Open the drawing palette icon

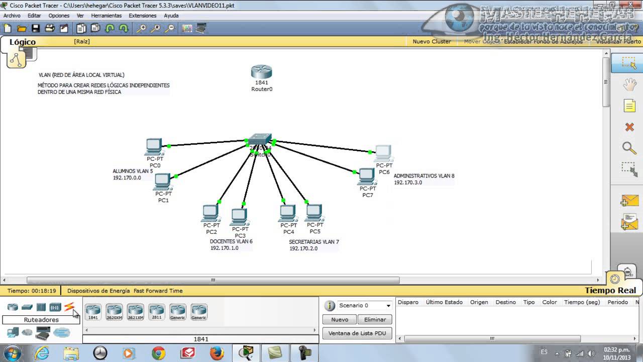(187, 28)
